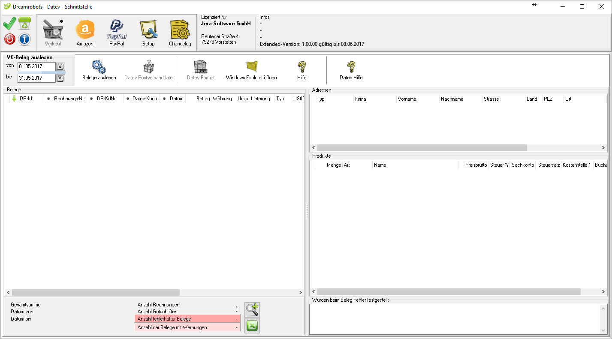The image size is (612, 339).
Task: Open the PayPal module
Action: tap(116, 33)
